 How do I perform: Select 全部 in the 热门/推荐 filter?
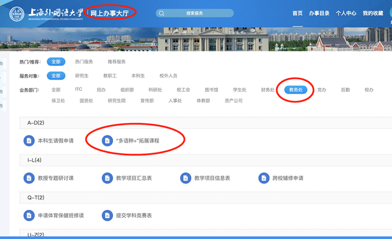[56, 62]
